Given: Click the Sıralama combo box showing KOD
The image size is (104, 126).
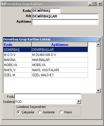Looking at the screenshot, I should pos(48,101).
